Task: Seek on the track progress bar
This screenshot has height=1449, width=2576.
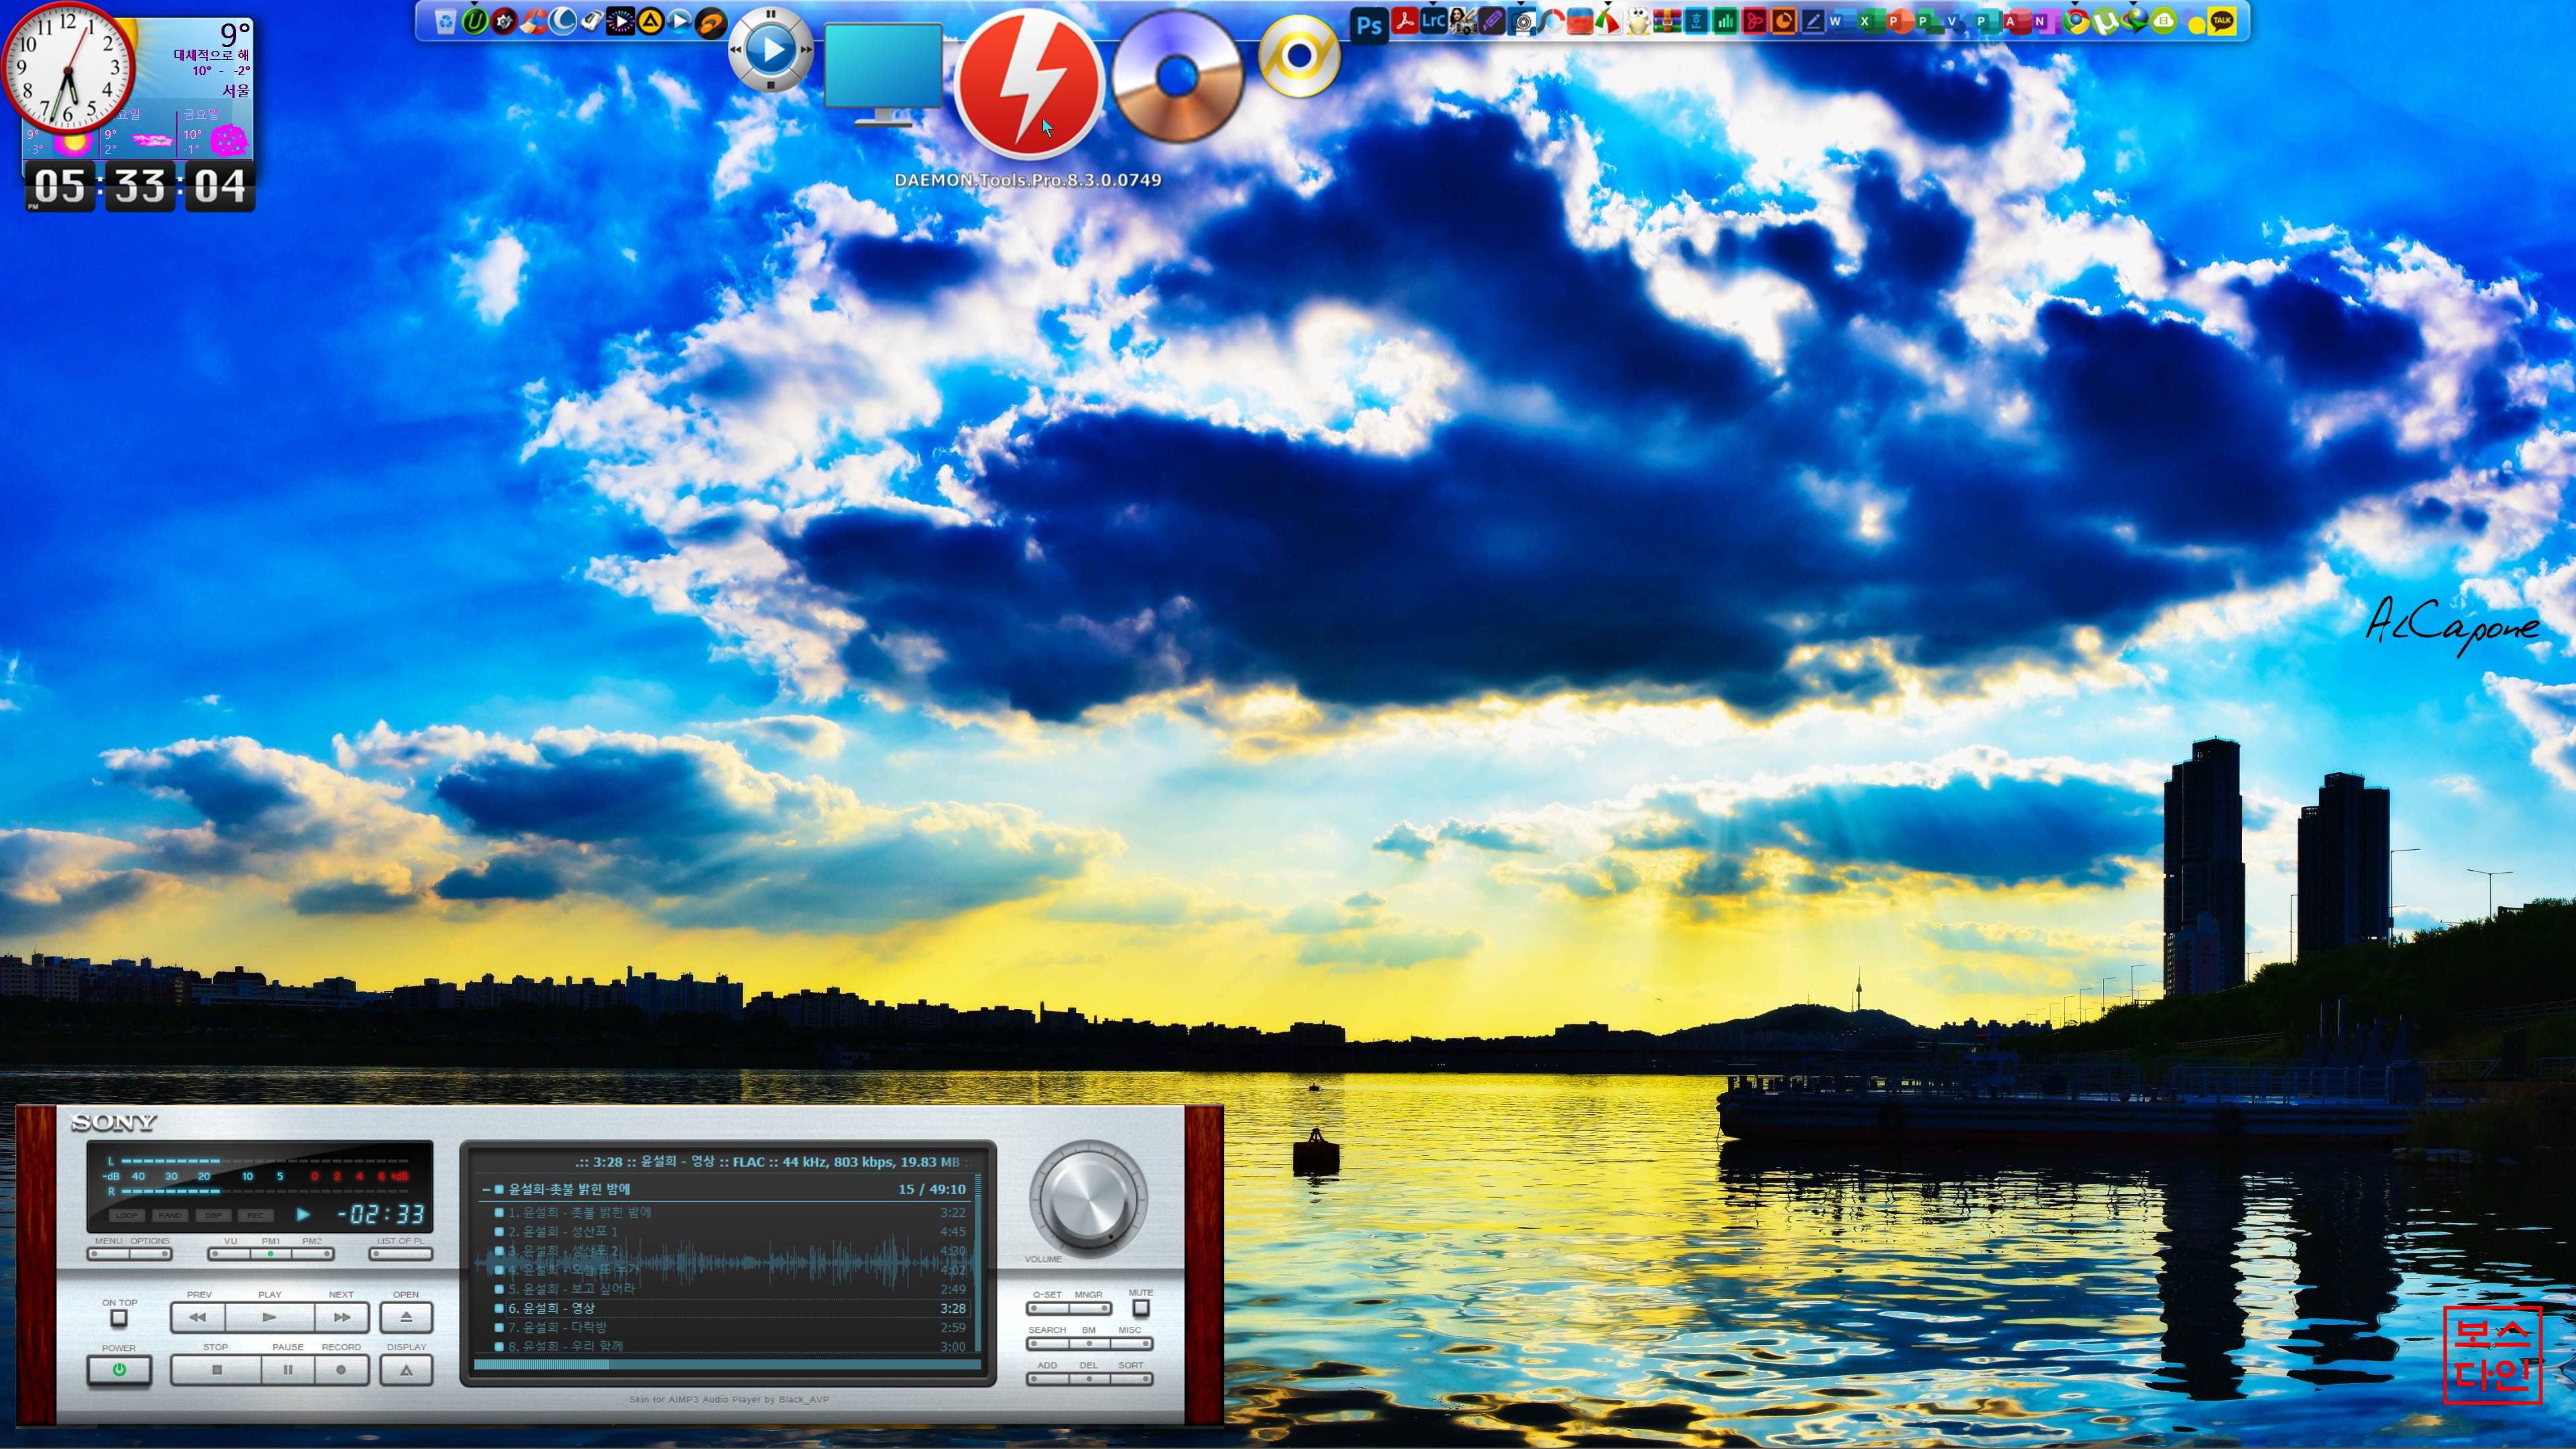Action: tap(728, 1364)
